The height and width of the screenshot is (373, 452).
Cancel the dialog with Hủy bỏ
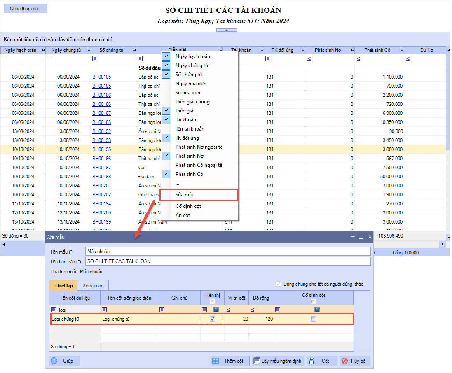tap(355, 361)
